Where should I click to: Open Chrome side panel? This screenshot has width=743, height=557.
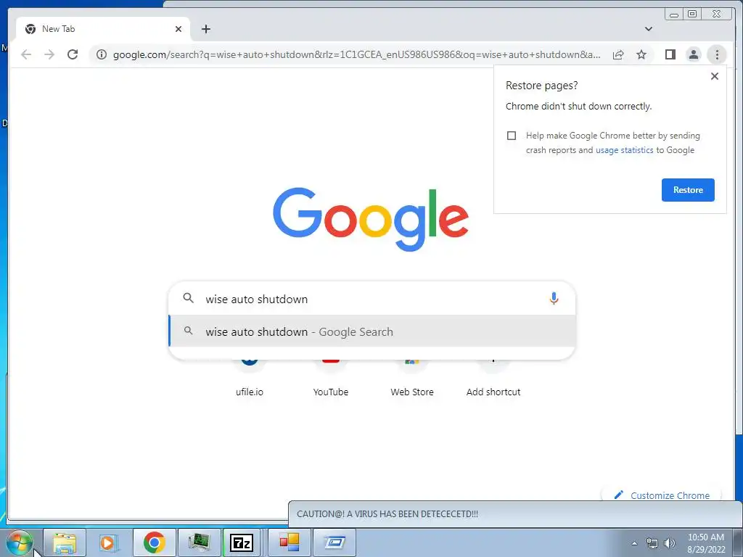(x=670, y=54)
